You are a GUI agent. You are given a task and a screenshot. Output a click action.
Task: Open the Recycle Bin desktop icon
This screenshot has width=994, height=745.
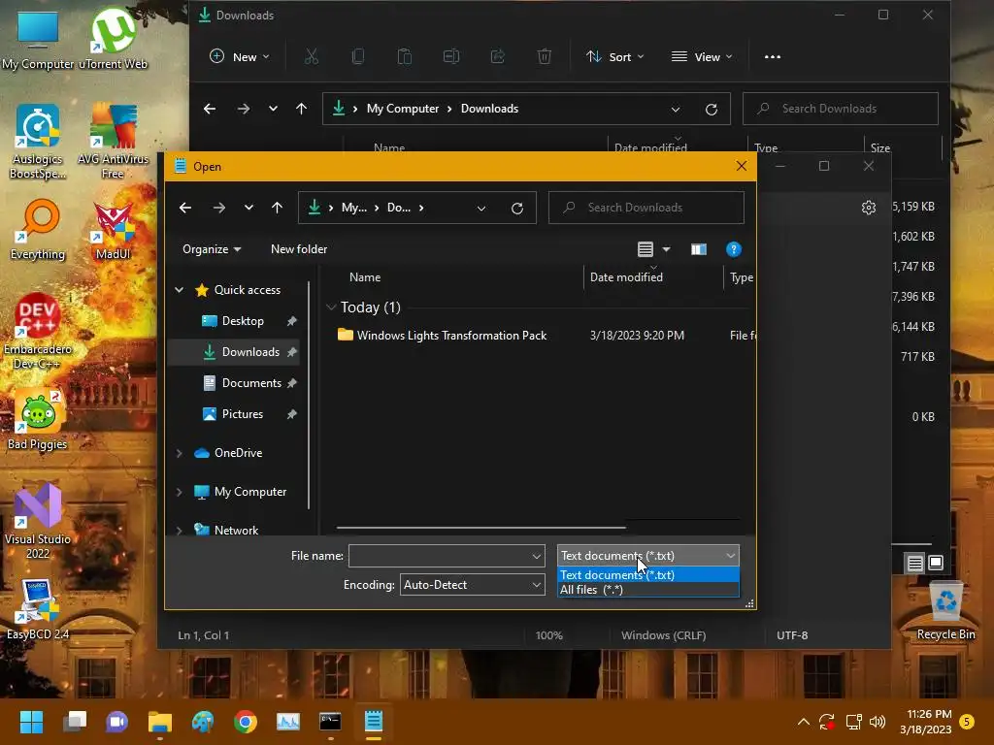(945, 609)
